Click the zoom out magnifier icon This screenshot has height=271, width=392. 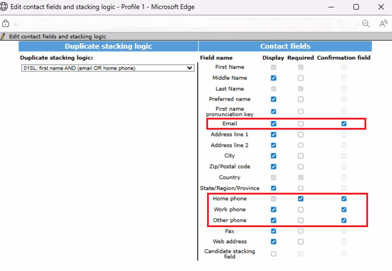coord(366,24)
